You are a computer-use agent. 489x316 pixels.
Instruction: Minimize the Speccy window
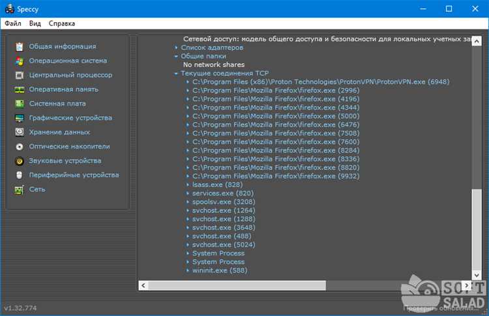[423, 8]
